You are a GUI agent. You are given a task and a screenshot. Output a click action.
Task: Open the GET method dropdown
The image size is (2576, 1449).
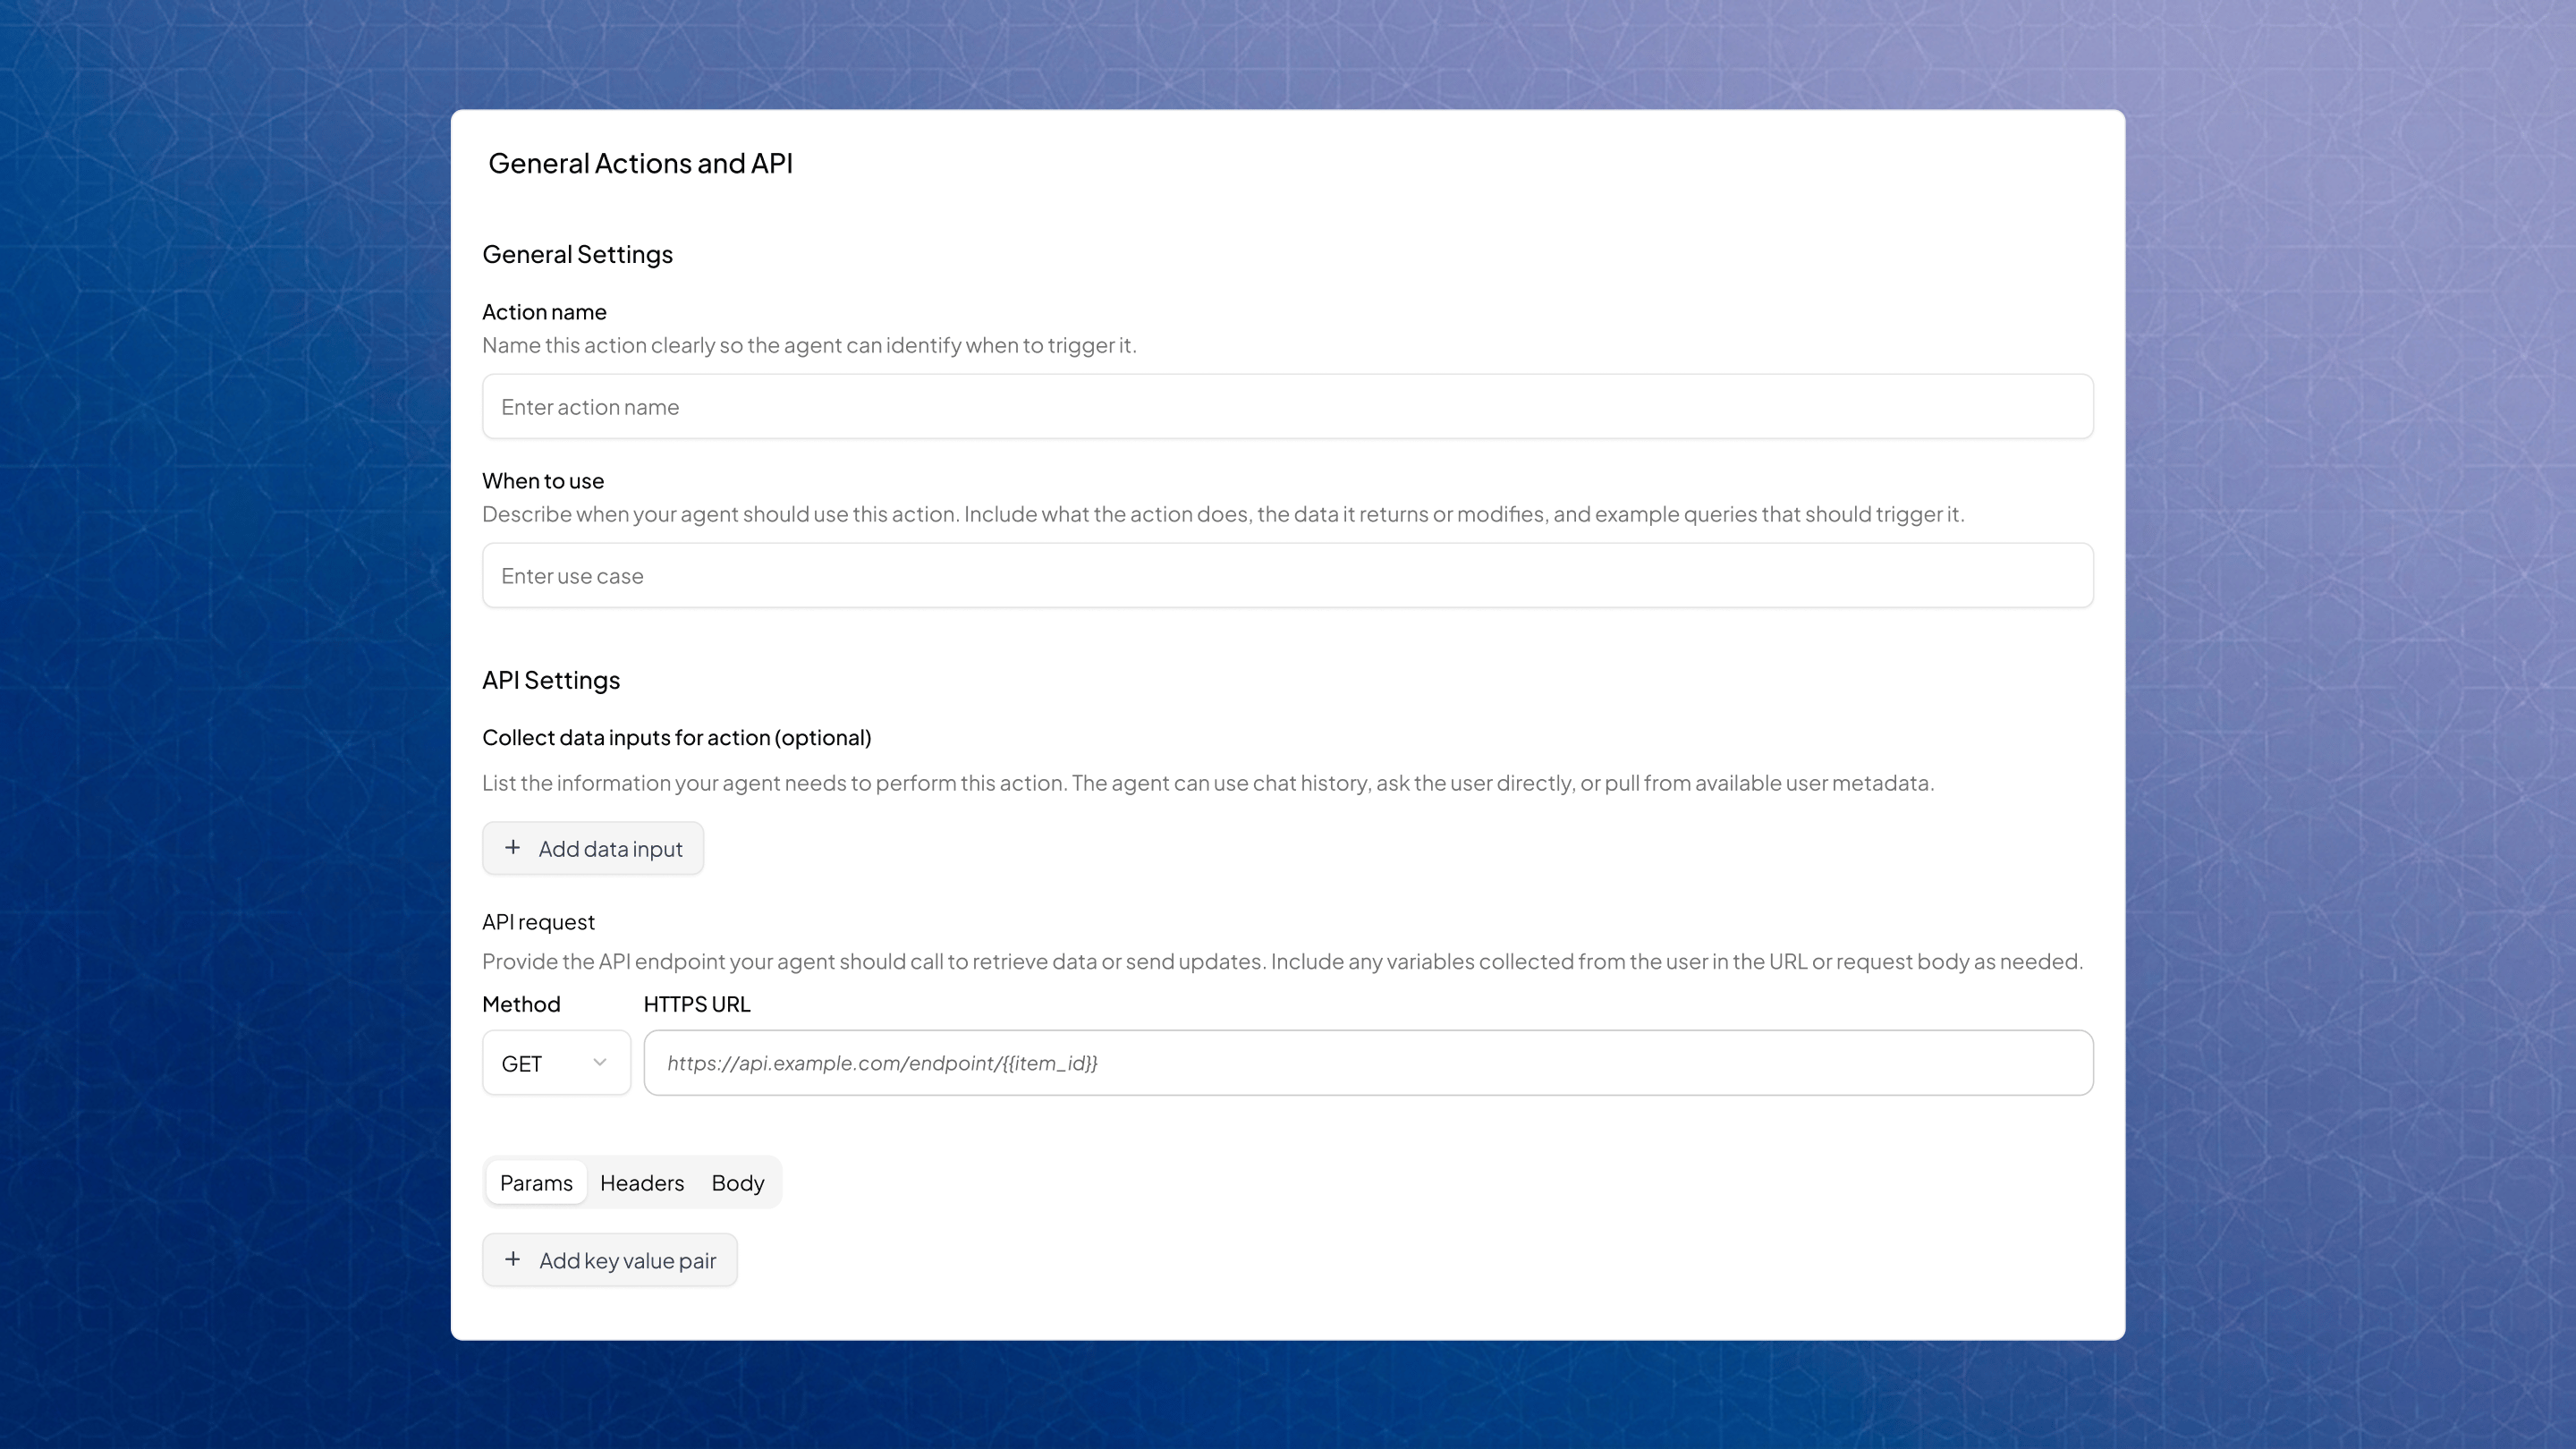[556, 1062]
